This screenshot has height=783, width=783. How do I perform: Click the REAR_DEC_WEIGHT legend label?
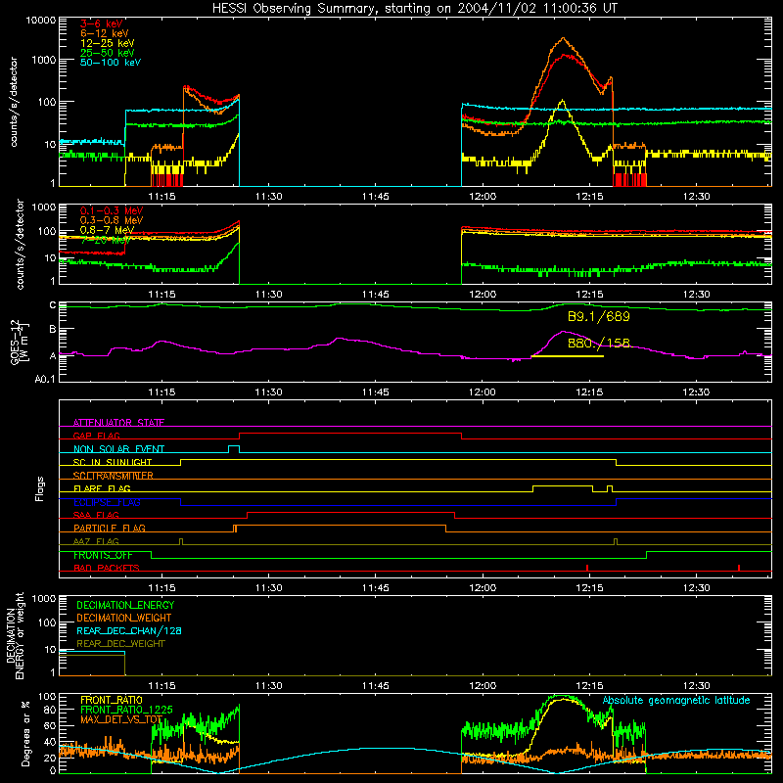coord(120,644)
